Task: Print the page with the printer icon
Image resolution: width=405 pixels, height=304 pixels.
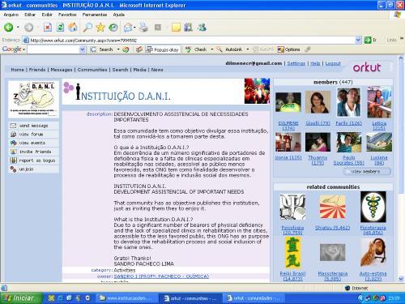Action: 143,27
